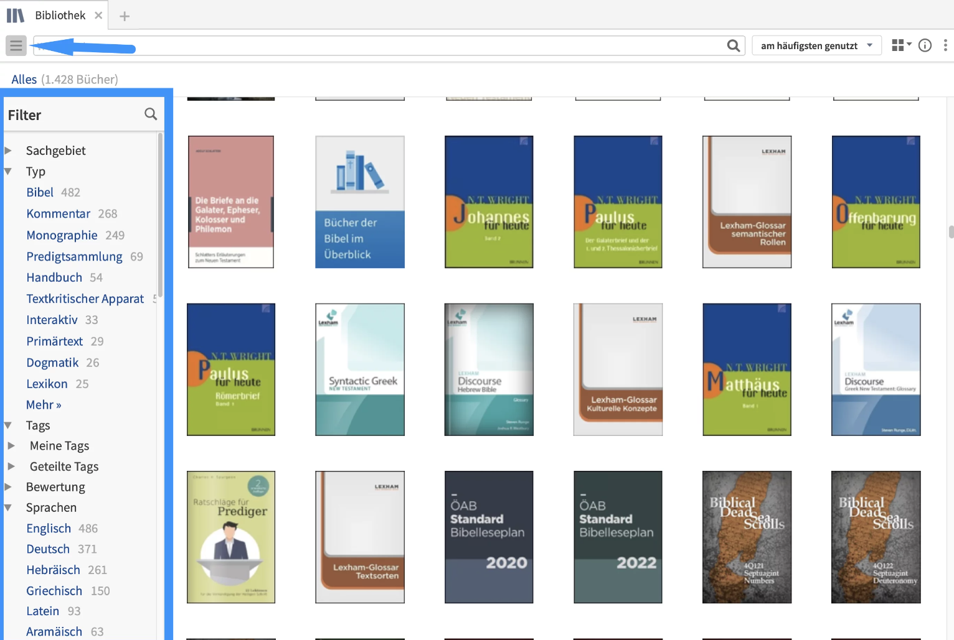Filter by language Latein
The height and width of the screenshot is (640, 954).
pos(42,611)
